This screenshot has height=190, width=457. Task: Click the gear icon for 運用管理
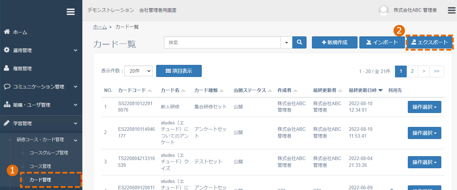coord(7,50)
